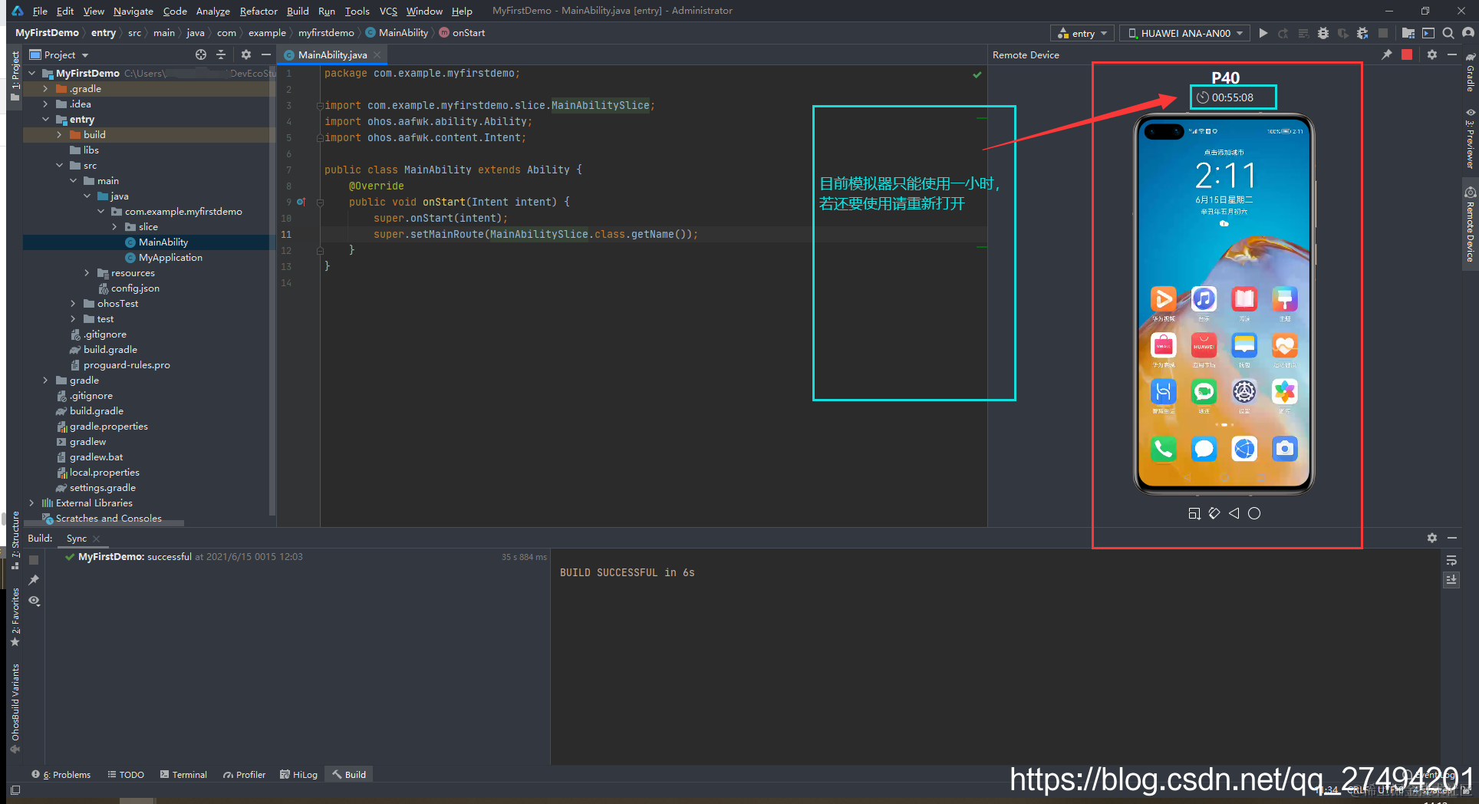Collapse the MyFirstDemo root node
1479x804 pixels.
click(32, 74)
